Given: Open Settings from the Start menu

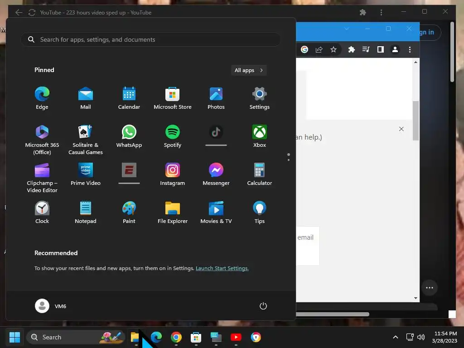Looking at the screenshot, I should (x=260, y=98).
